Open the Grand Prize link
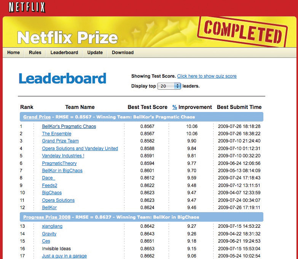The height and width of the screenshot is (259, 298). coord(37,117)
